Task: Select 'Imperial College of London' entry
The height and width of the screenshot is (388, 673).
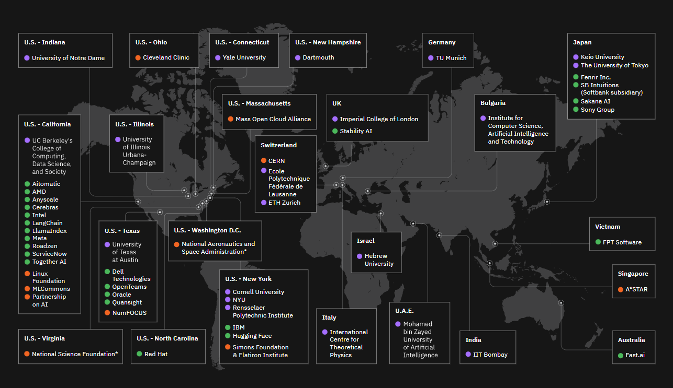Action: (x=379, y=119)
